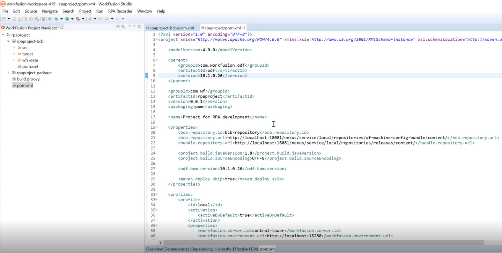Click the gear settings toolbar icon
Image resolution: width=502 pixels, height=253 pixels.
[x=43, y=19]
